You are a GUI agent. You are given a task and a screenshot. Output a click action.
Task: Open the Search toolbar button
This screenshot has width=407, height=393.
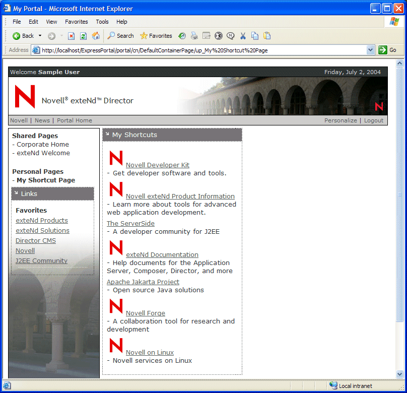(x=120, y=36)
